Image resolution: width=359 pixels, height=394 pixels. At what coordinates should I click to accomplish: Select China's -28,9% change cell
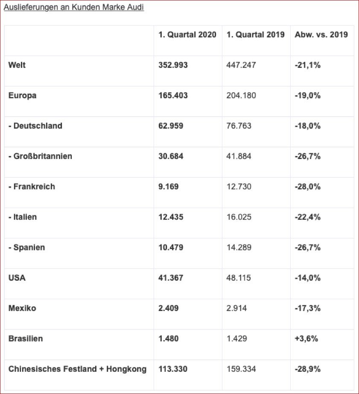click(307, 369)
